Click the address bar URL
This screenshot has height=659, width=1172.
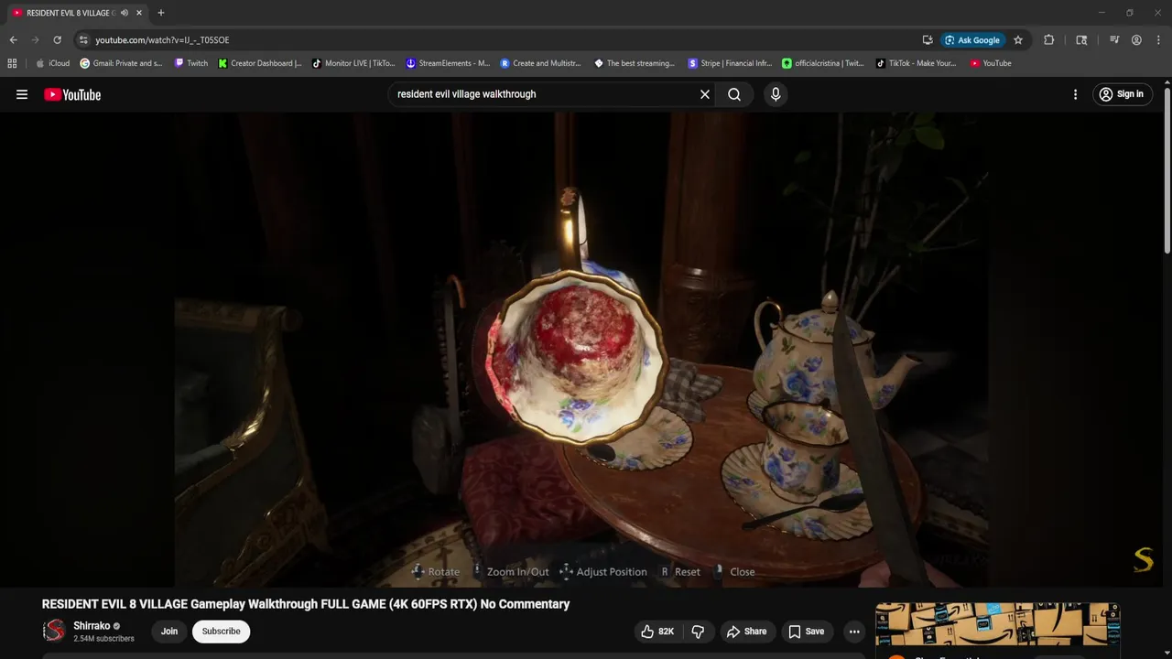pos(162,40)
